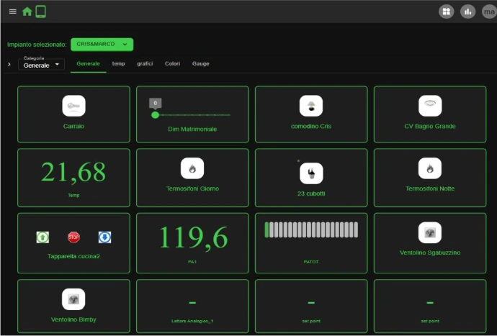This screenshot has height=336, width=497.
Task: Open the CRIS&MARCO impianto dropdown
Action: click(x=102, y=45)
